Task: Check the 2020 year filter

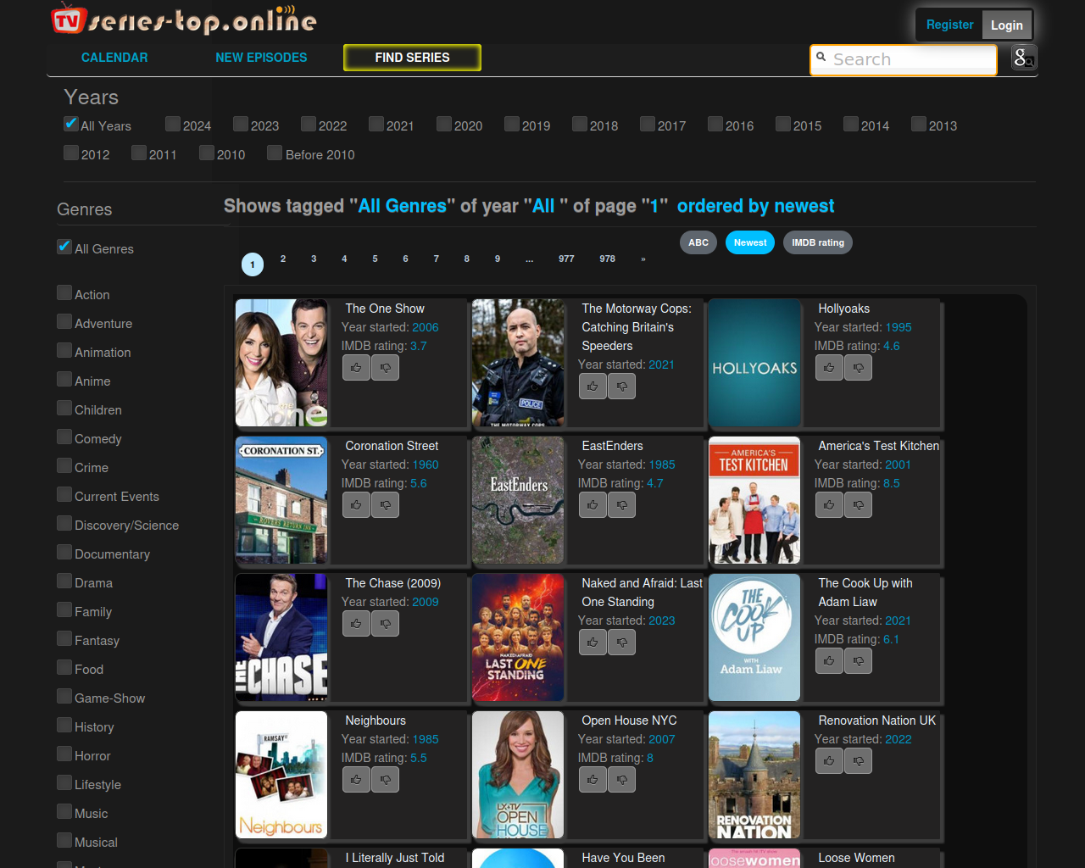Action: [x=444, y=124]
